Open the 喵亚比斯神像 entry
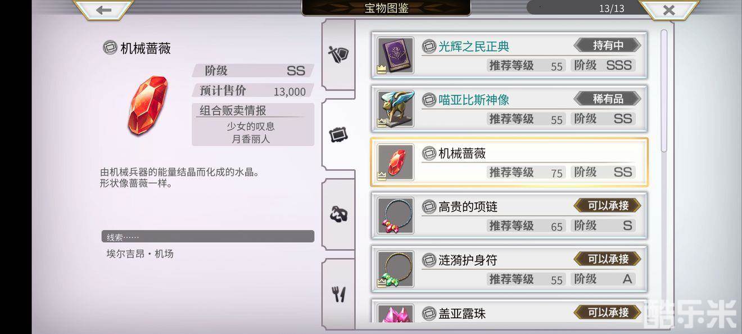This screenshot has height=334, width=742. pos(509,109)
